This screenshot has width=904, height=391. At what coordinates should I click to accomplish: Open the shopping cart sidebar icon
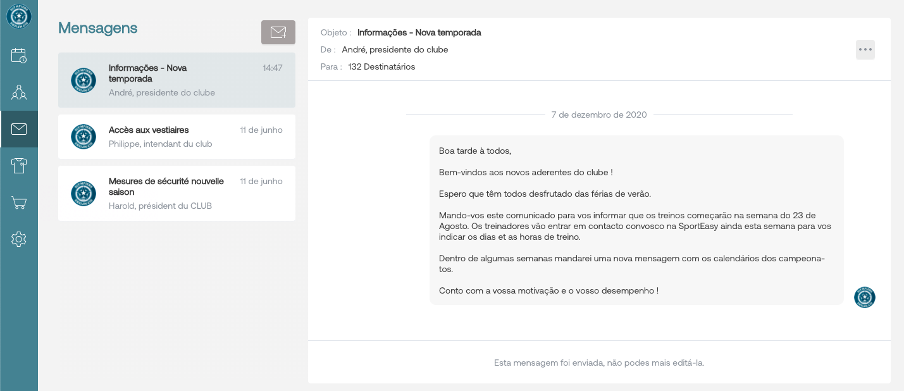(x=19, y=202)
